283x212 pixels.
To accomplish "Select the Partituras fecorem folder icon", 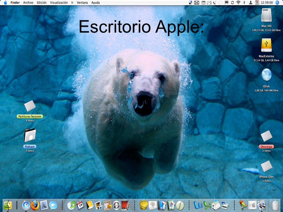I will pos(30,106).
